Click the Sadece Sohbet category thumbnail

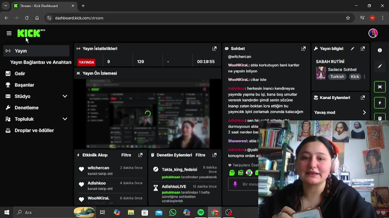[321, 73]
